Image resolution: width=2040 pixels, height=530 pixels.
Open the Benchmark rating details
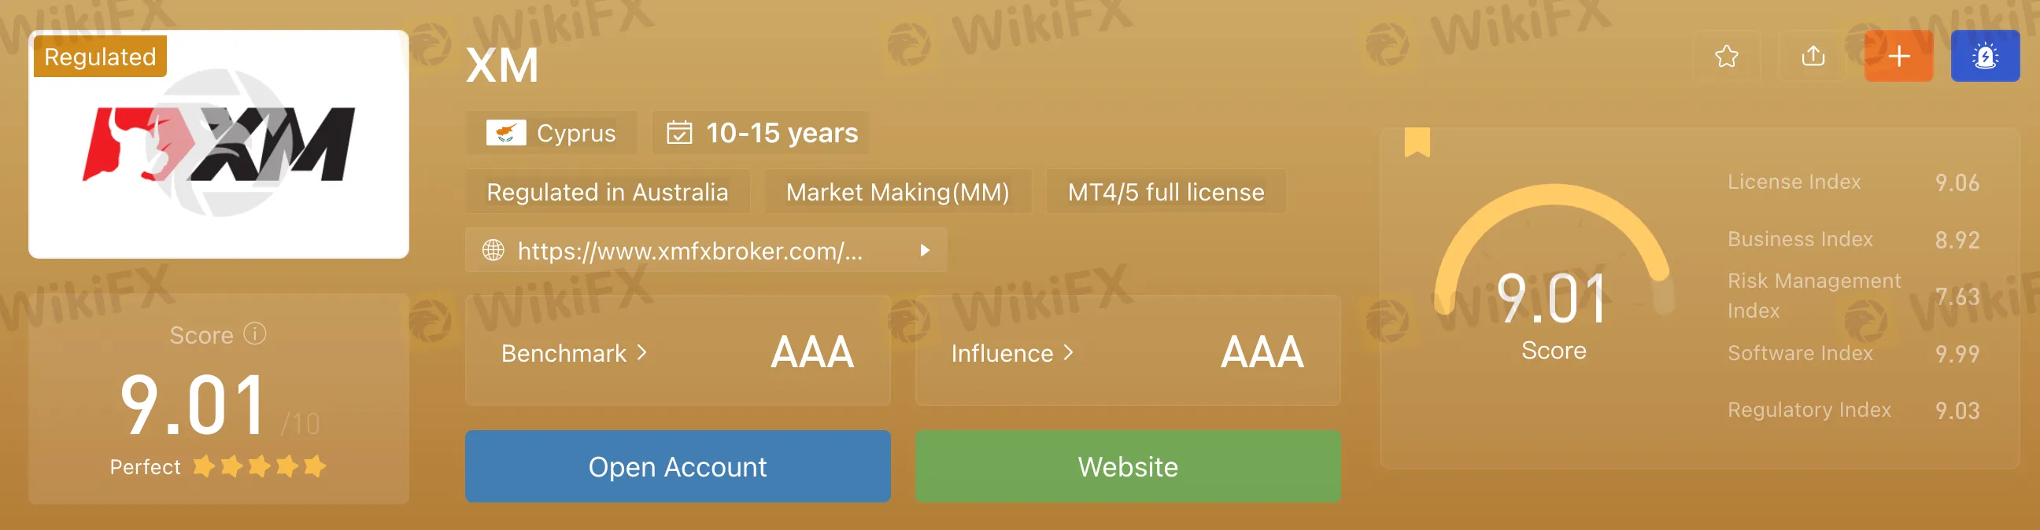(x=575, y=353)
